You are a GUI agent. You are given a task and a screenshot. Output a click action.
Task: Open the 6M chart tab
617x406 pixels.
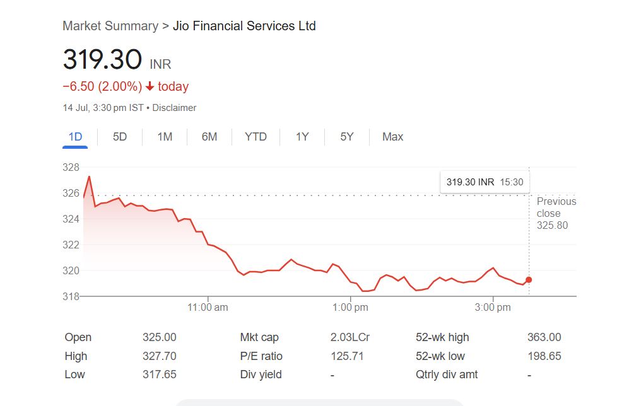pos(209,137)
